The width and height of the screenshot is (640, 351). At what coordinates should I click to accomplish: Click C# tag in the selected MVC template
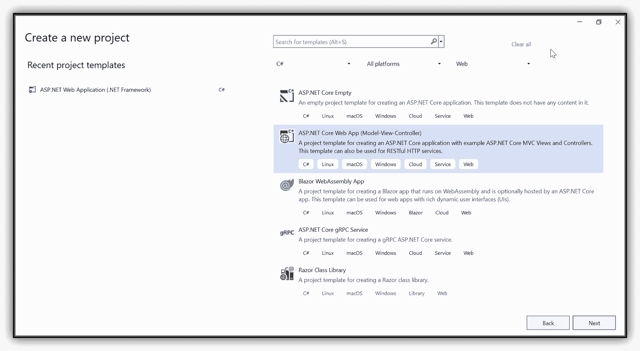306,164
